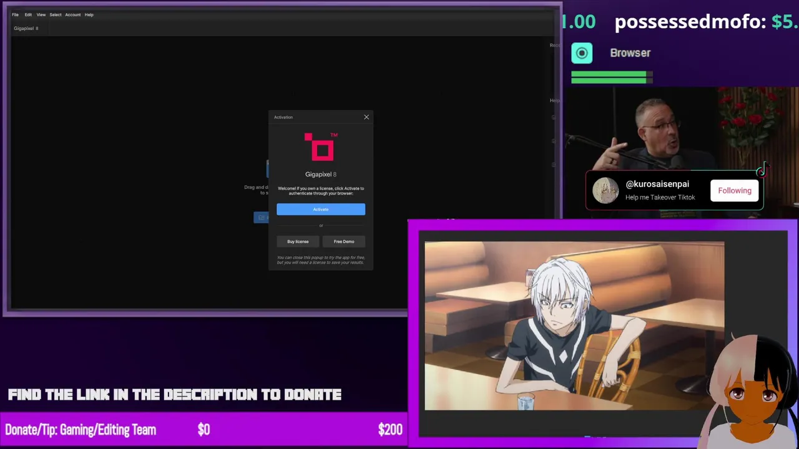Image resolution: width=799 pixels, height=449 pixels.
Task: Close the Activation dialog
Action: tap(366, 117)
